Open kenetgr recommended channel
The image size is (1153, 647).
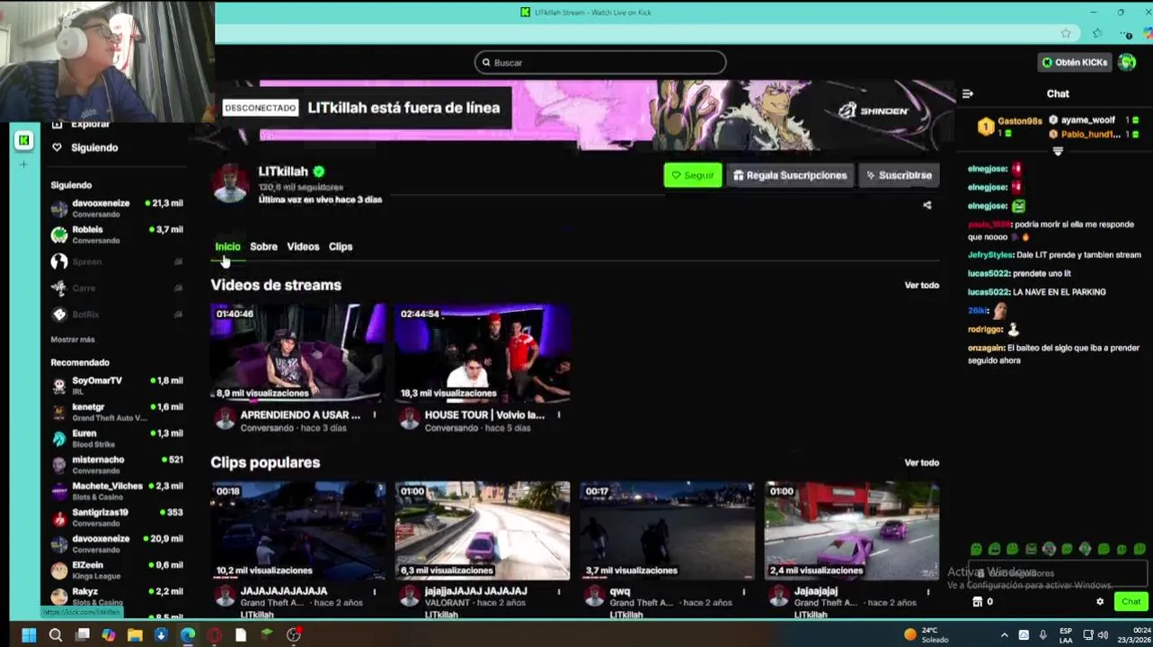click(117, 412)
